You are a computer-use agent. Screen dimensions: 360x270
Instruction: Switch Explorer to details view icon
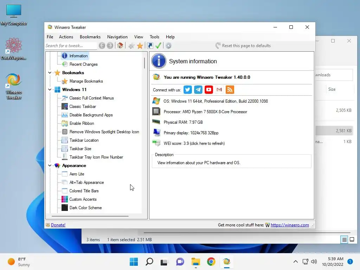pyautogui.click(x=345, y=240)
